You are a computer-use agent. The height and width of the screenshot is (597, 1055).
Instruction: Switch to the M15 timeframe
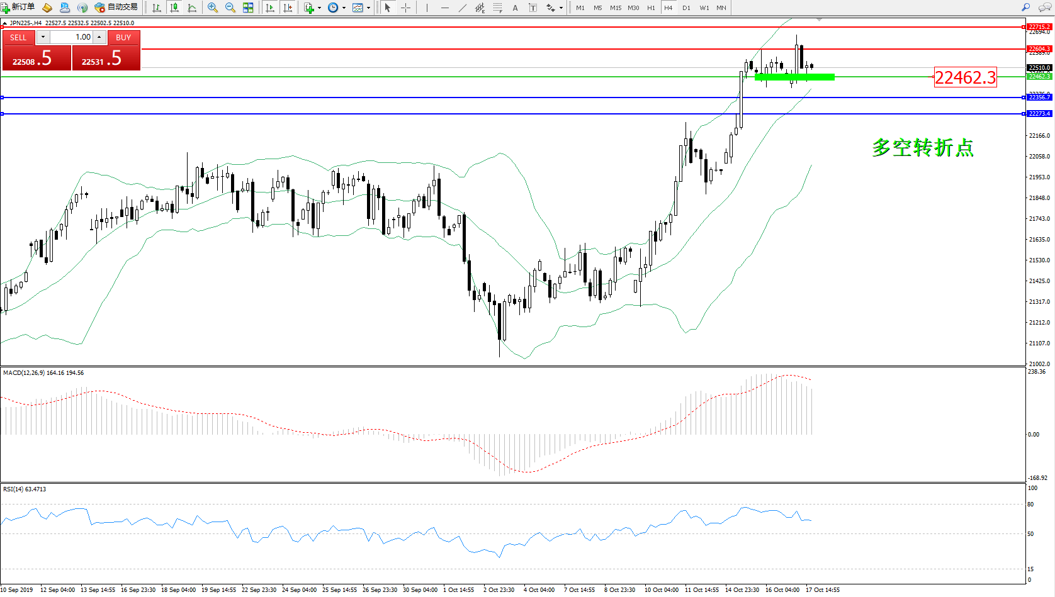pyautogui.click(x=615, y=8)
